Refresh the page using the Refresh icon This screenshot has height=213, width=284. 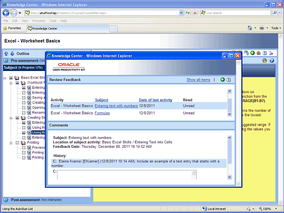point(188,13)
